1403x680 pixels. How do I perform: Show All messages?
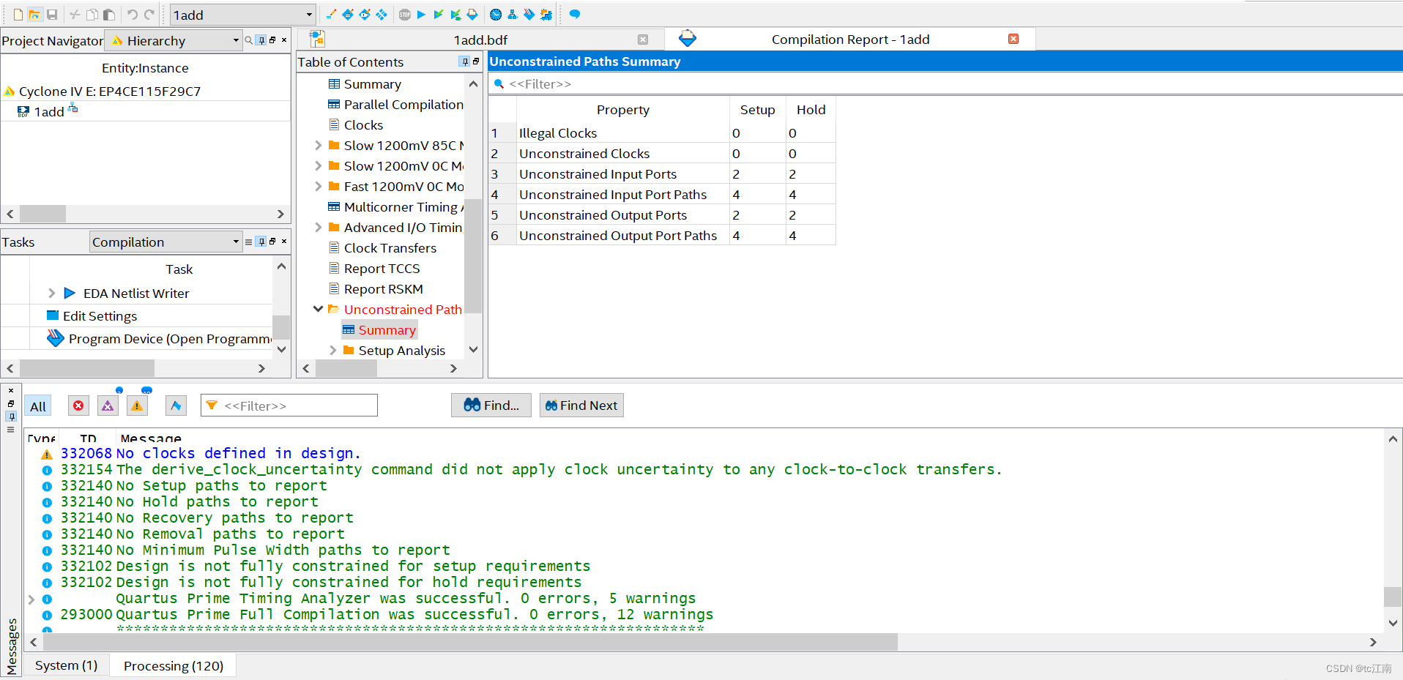[38, 406]
